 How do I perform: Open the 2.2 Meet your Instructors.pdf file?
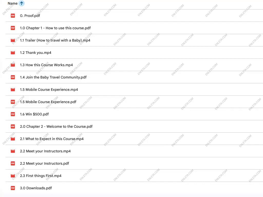[x=44, y=163]
